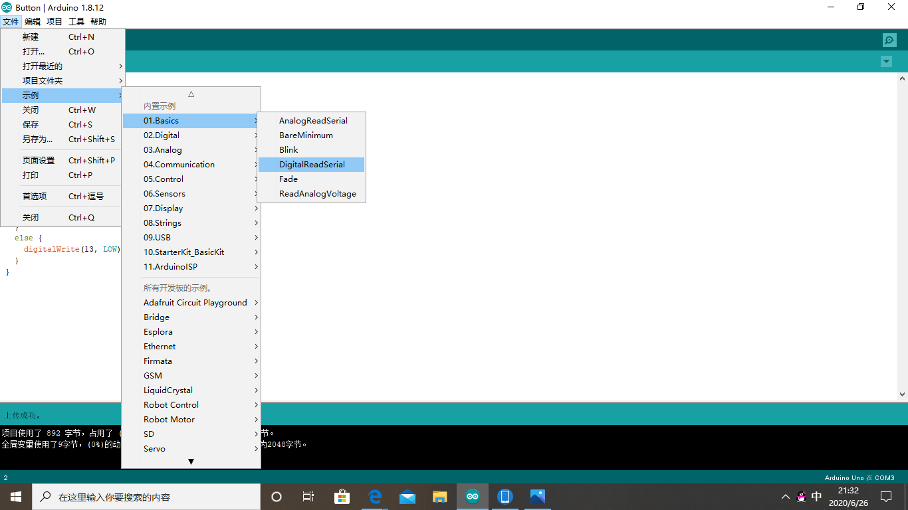Open File Explorer from the taskbar
The height and width of the screenshot is (510, 908).
point(440,497)
